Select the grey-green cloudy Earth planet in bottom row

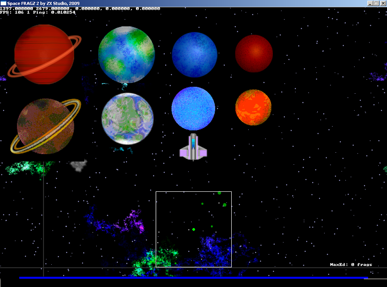click(x=128, y=118)
